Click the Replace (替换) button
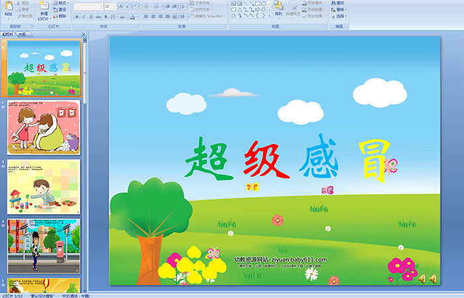This screenshot has width=464, height=298. pyautogui.click(x=339, y=9)
